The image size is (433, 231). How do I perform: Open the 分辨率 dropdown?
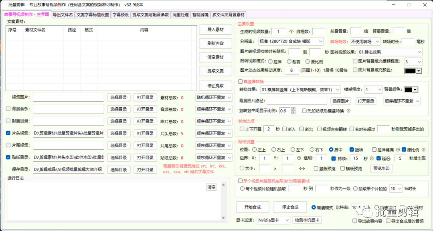291,41
